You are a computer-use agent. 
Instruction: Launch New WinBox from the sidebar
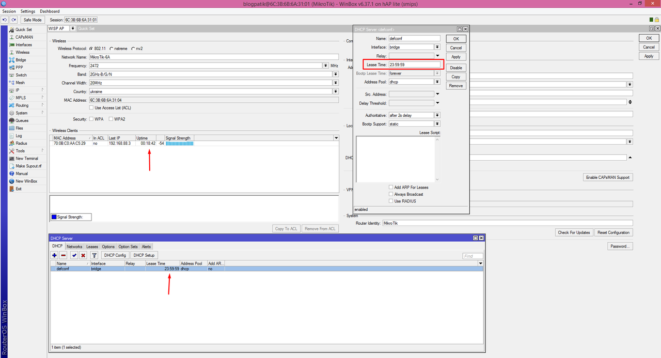coord(26,181)
